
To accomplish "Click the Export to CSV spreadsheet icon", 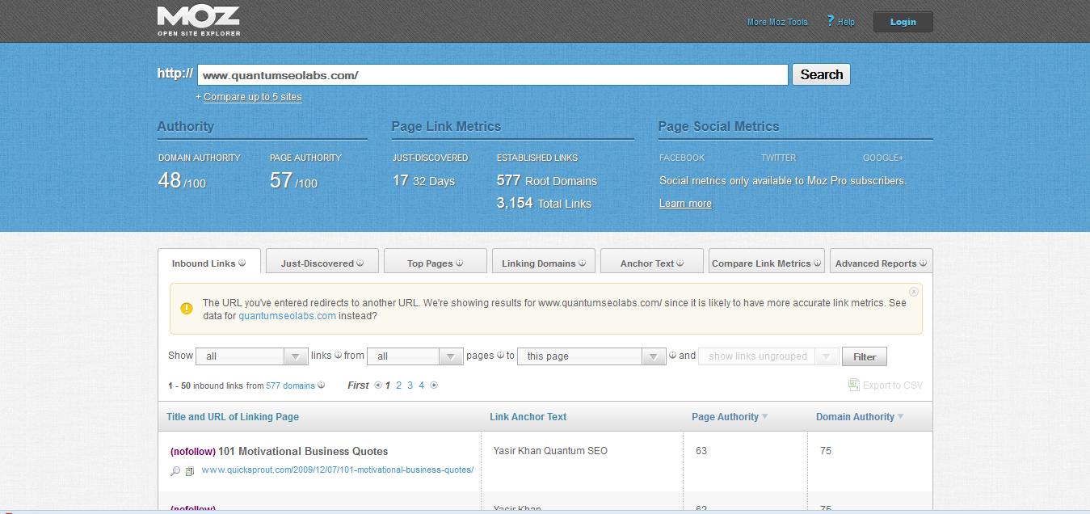I will [x=853, y=385].
